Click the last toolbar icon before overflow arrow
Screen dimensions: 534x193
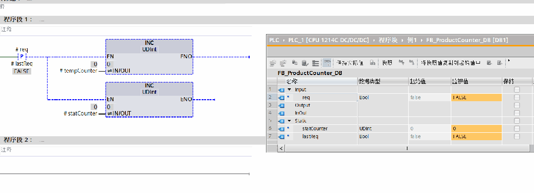tap(499, 63)
